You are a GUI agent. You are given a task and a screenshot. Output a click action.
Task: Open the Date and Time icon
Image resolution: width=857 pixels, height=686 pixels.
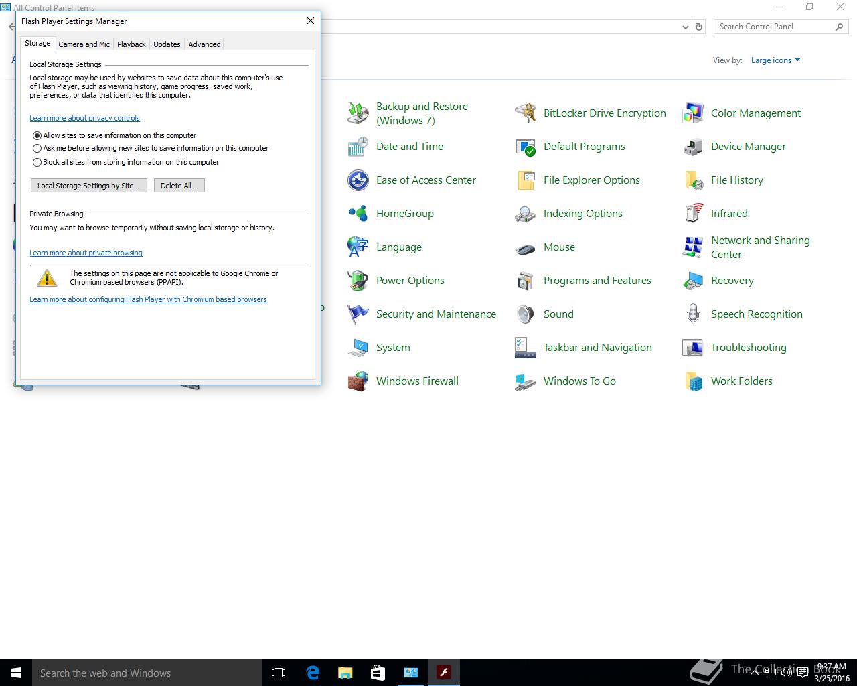point(358,147)
